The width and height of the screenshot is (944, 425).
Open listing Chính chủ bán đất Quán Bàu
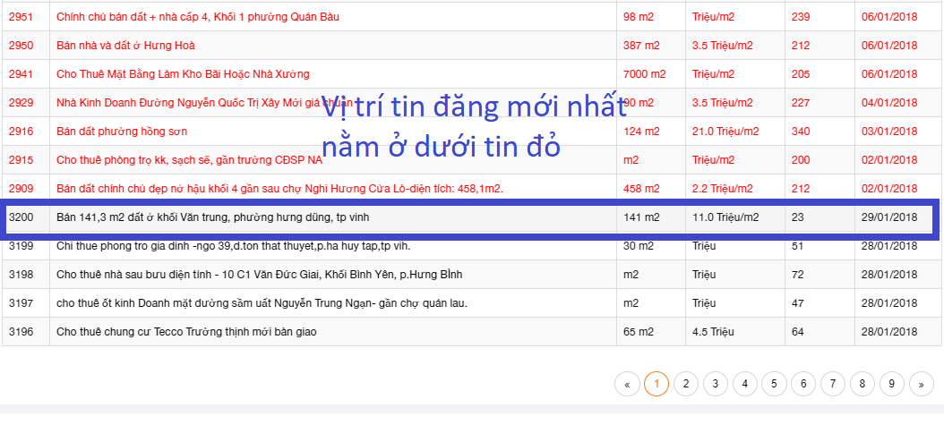(197, 17)
